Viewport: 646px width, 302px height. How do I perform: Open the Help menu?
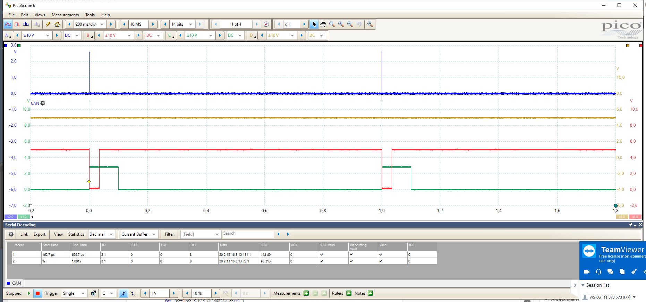tap(105, 15)
